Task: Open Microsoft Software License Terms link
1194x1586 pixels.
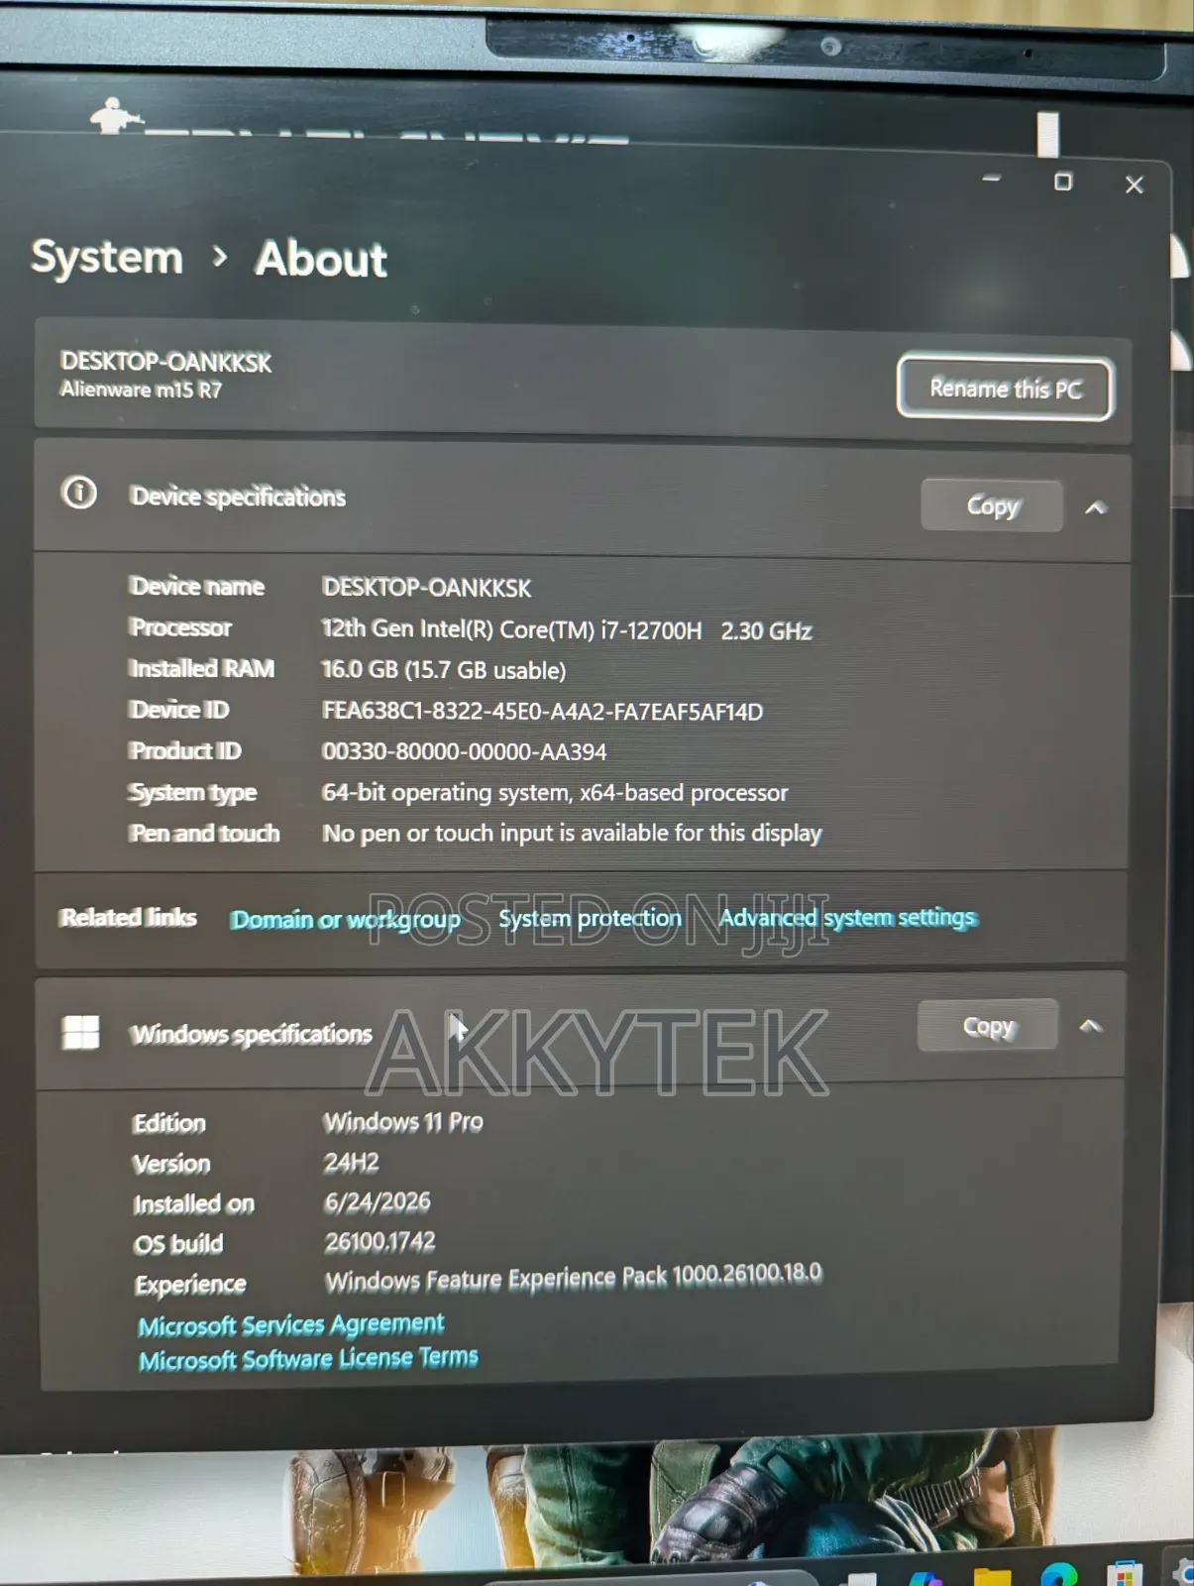Action: coord(308,1358)
